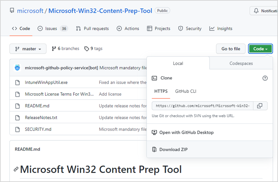Image resolution: width=278 pixels, height=182 pixels.
Task: Click the help question mark icon beside Clone
Action: [x=265, y=78]
